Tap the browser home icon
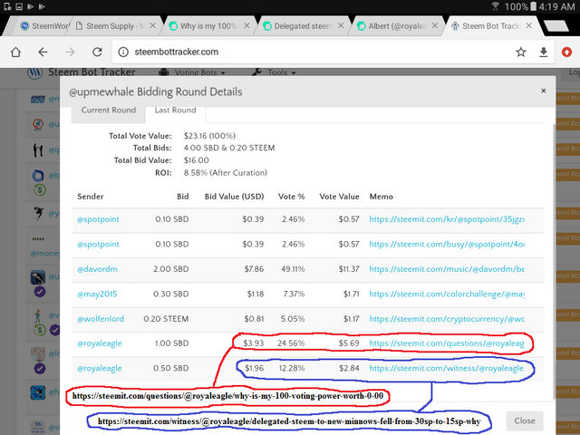This screenshot has width=580, height=435. click(14, 52)
